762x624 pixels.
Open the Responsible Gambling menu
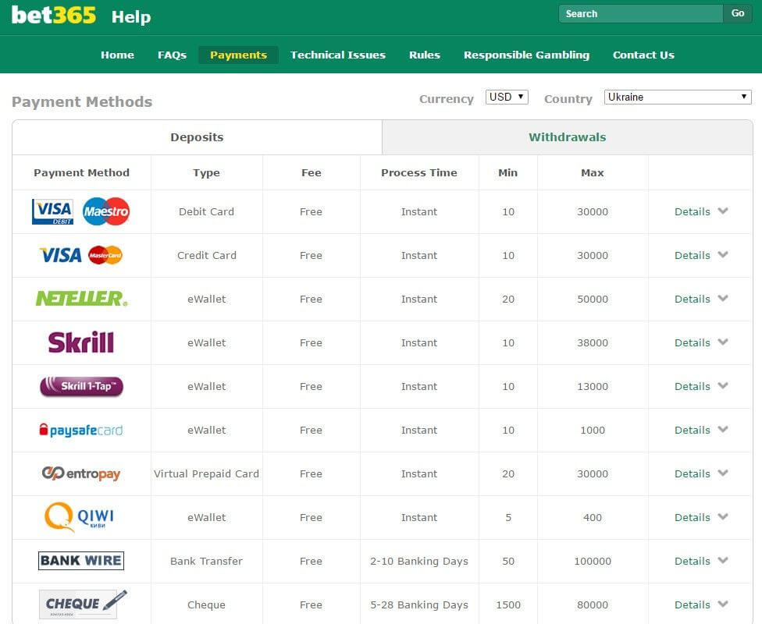[526, 55]
